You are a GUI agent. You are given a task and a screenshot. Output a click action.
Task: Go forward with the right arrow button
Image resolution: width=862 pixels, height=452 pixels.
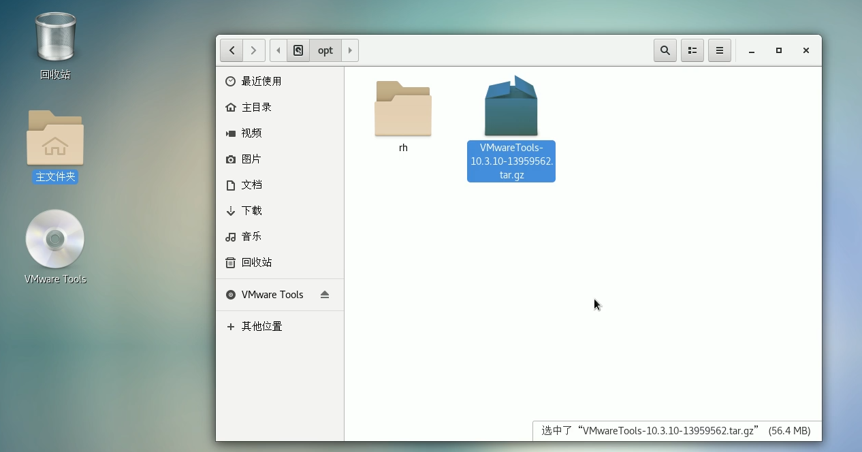click(254, 50)
